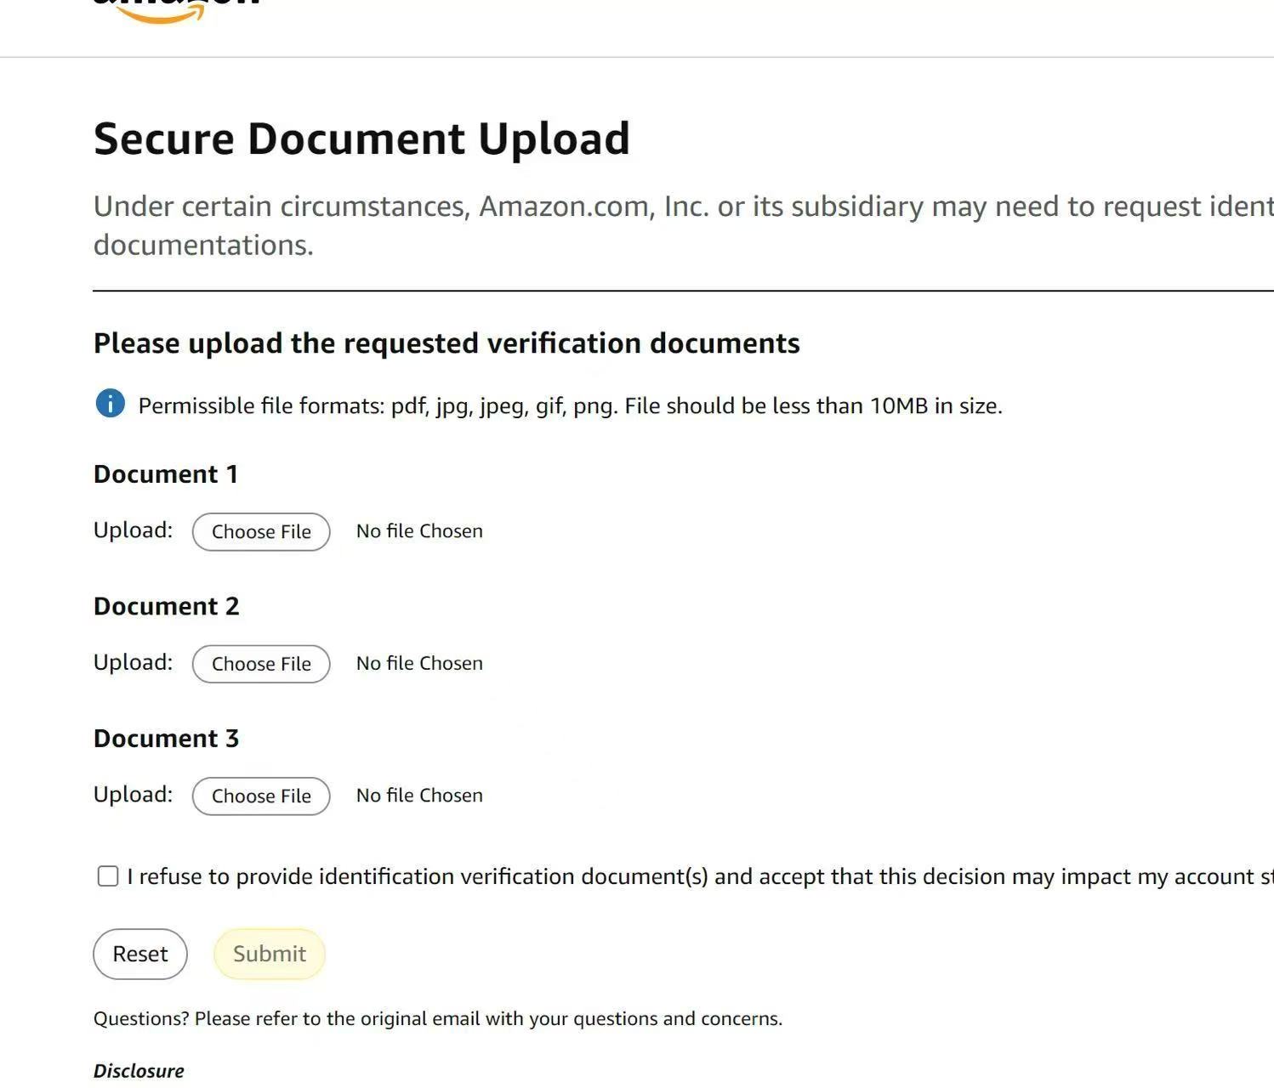Viewport: 1274px width, 1088px height.
Task: Click 'No file Chosen' text under Document 1
Action: (x=419, y=531)
